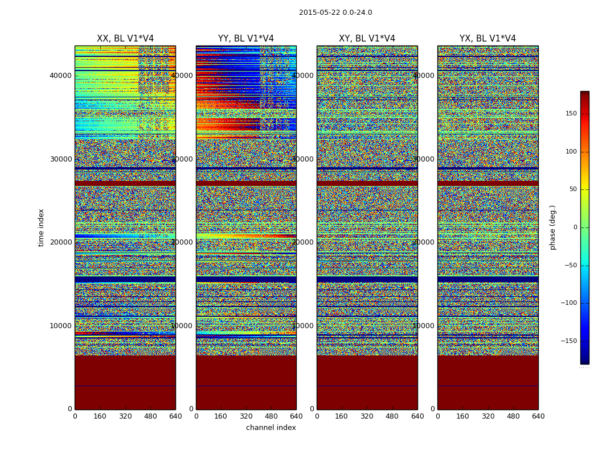This screenshot has height=455, width=598.
Task: Select the 'XX, BL V1*V4' subplot title
Action: click(x=125, y=39)
